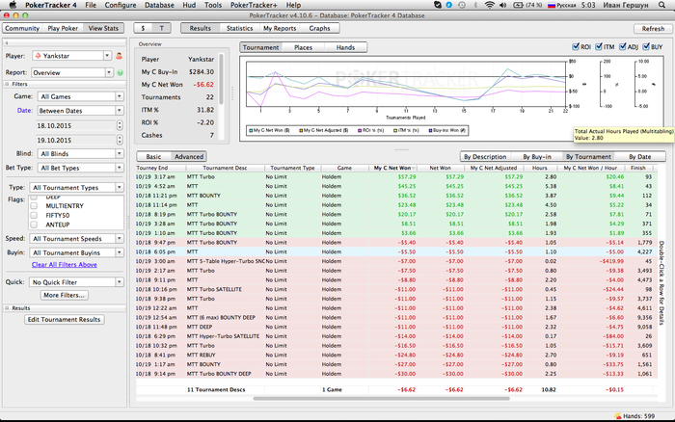Collapse the Filters section
Viewport: 675px width, 422px height.
(x=7, y=84)
